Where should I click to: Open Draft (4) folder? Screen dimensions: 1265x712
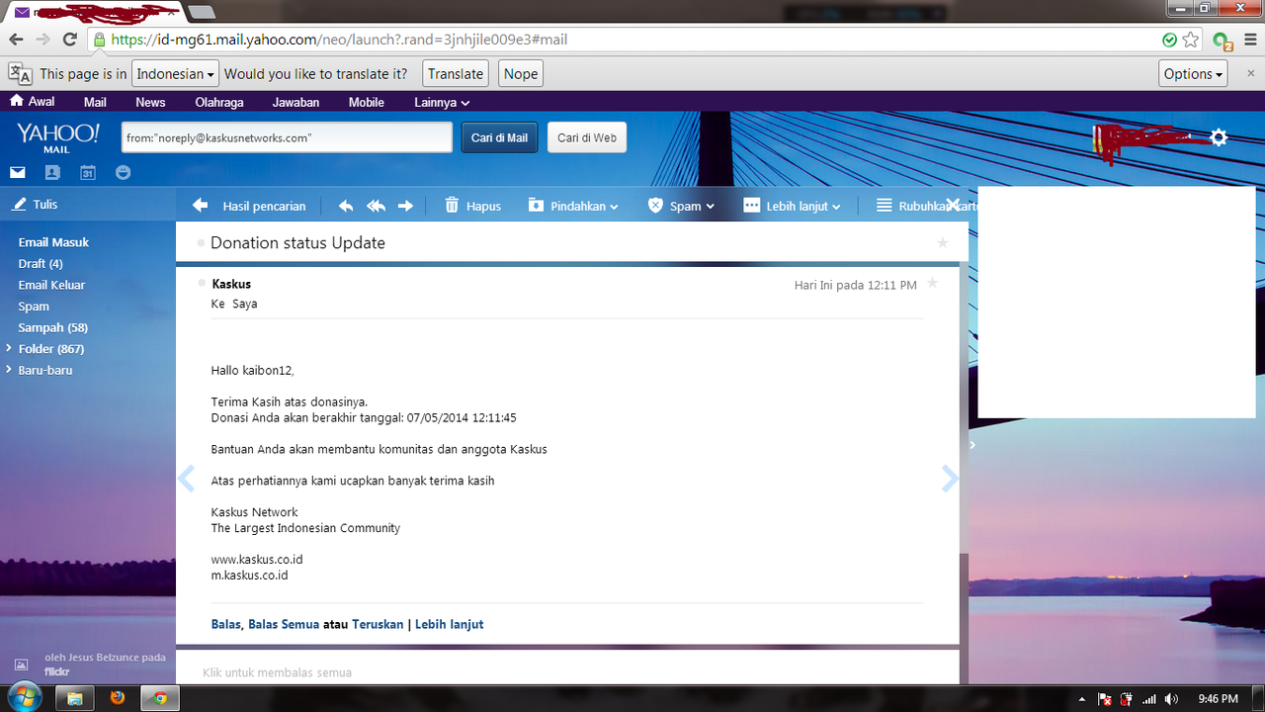coord(41,264)
